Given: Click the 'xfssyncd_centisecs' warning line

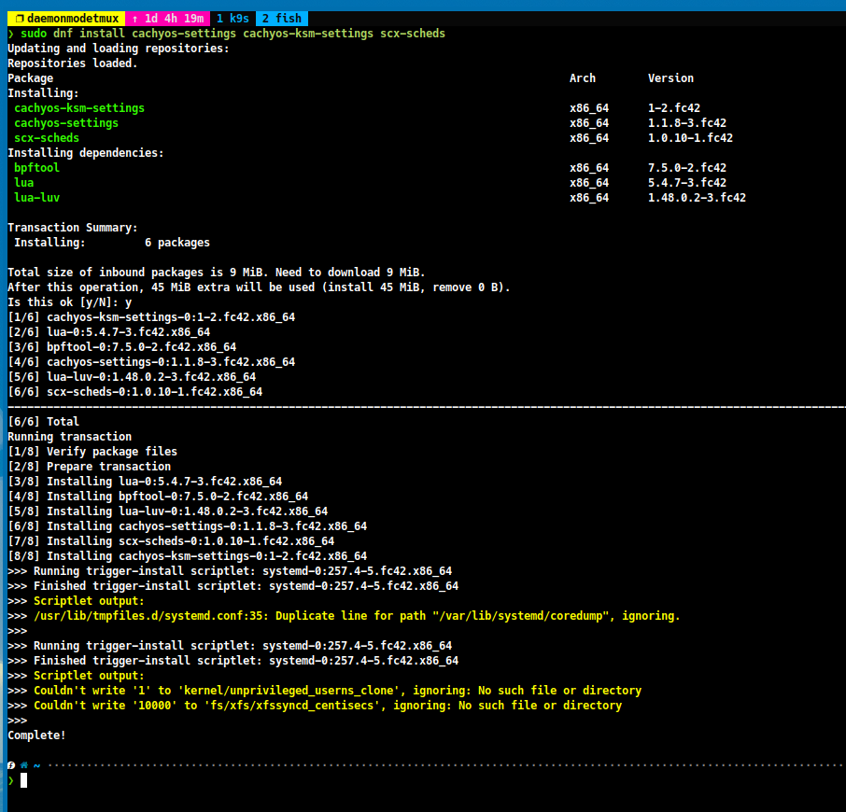Looking at the screenshot, I should (x=328, y=706).
